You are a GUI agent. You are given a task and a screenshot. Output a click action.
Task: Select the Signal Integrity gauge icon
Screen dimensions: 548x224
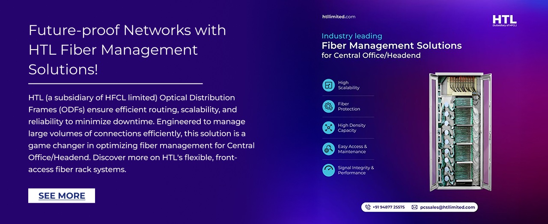tap(328, 170)
